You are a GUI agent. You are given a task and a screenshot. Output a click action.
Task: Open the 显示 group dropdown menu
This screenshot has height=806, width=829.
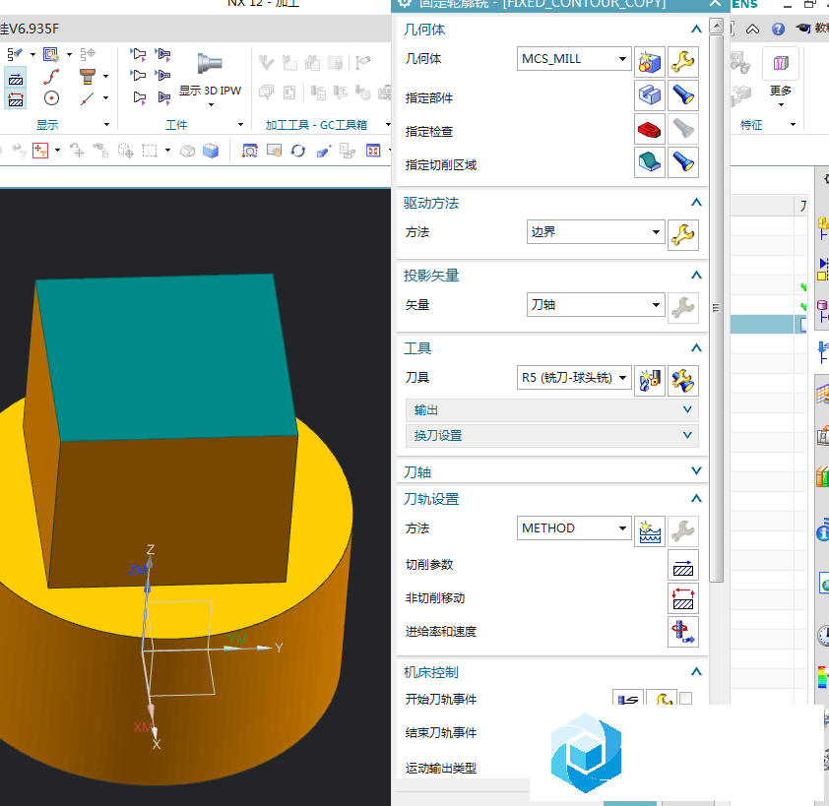pyautogui.click(x=106, y=125)
